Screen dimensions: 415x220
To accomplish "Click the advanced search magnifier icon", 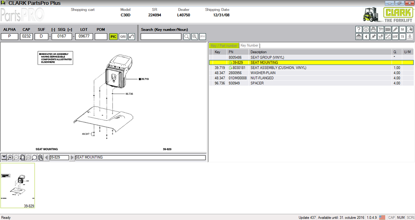I will pos(195,37).
